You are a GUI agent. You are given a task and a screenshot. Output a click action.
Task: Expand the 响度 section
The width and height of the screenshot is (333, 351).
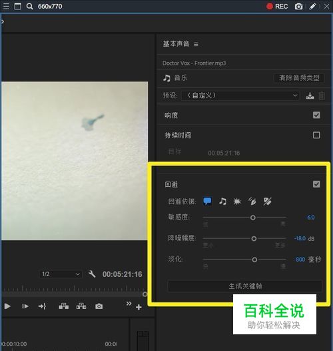[171, 115]
